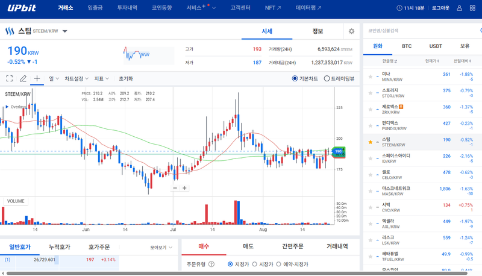Screen dimensions: 482x276
Task: Favorite the LSK/KRW star
Action: click(371, 240)
